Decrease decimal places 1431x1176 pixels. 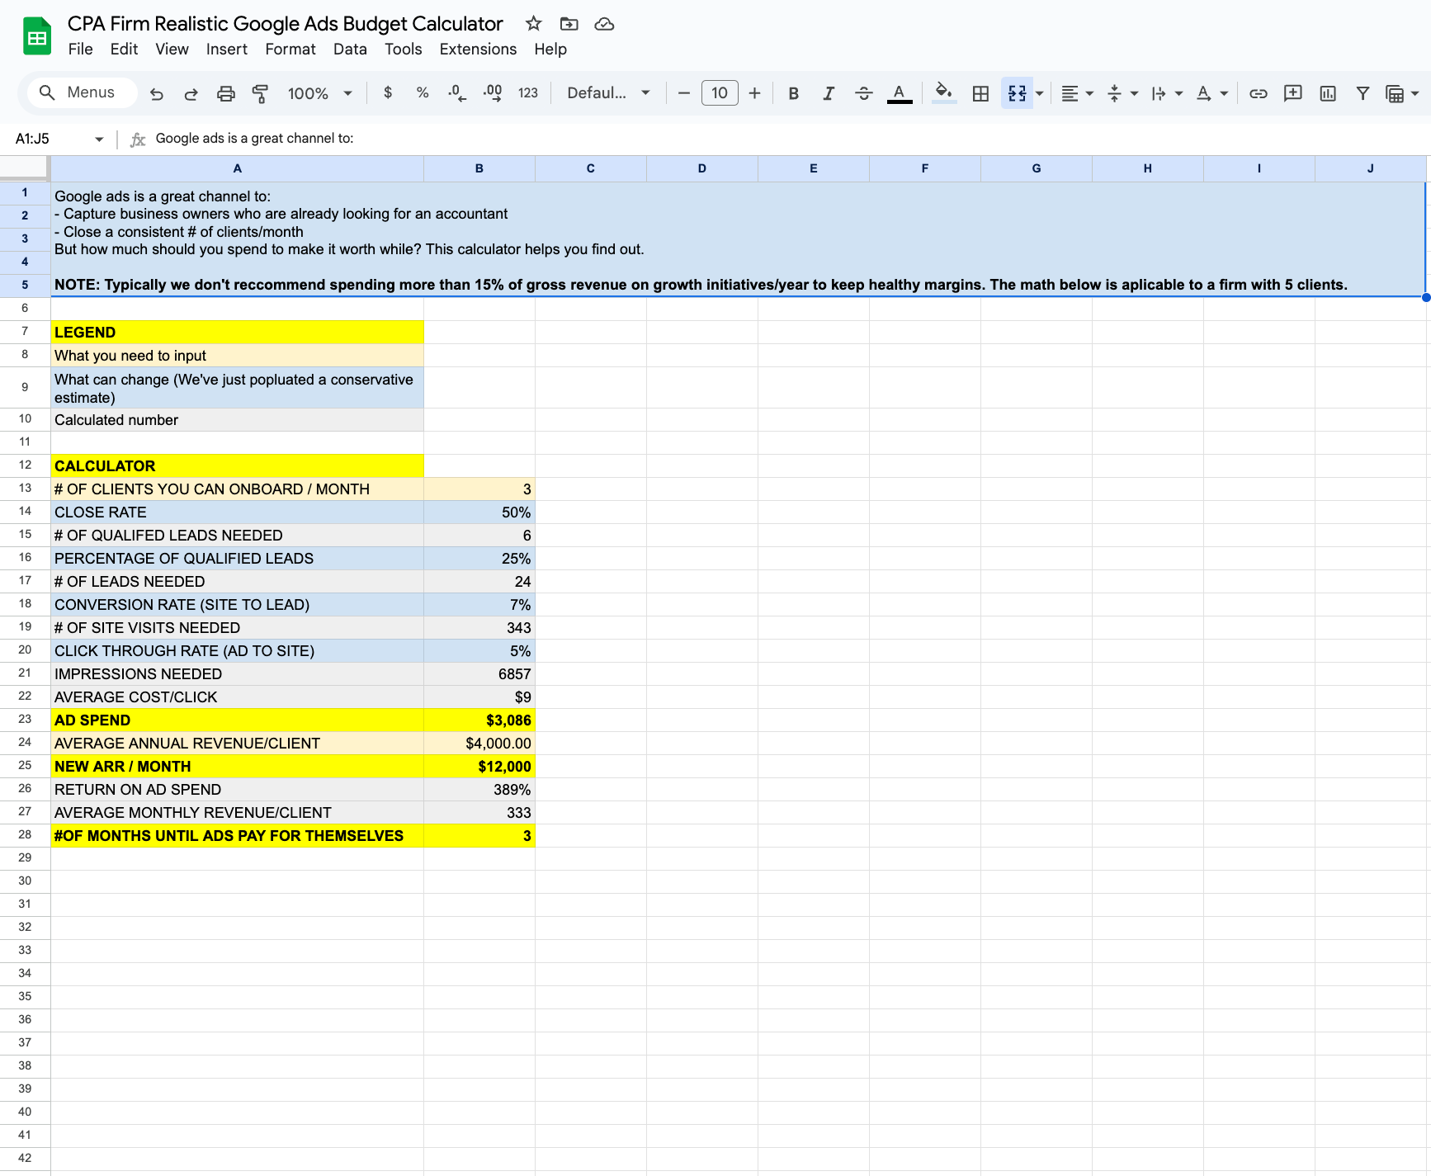pos(457,93)
